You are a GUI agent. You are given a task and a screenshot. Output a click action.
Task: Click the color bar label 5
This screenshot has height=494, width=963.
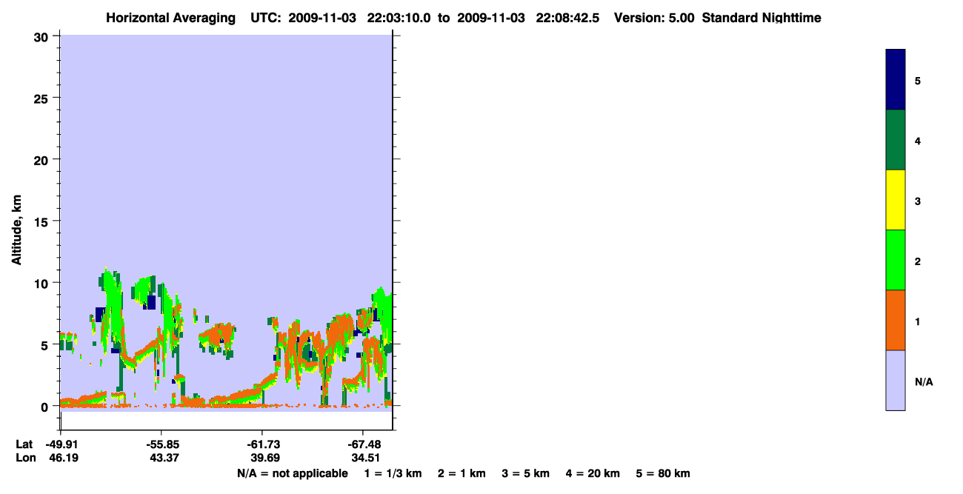[x=918, y=80]
